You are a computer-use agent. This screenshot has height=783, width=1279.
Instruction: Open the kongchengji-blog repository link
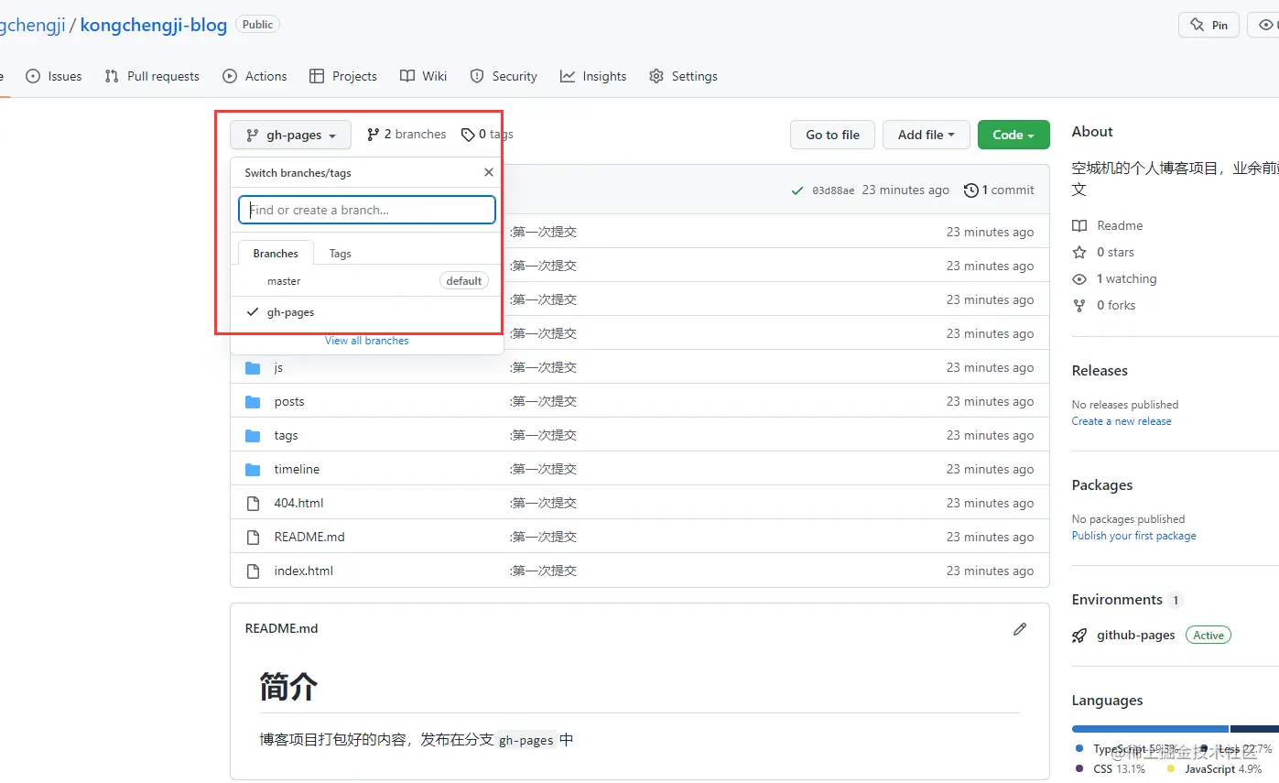click(x=154, y=25)
